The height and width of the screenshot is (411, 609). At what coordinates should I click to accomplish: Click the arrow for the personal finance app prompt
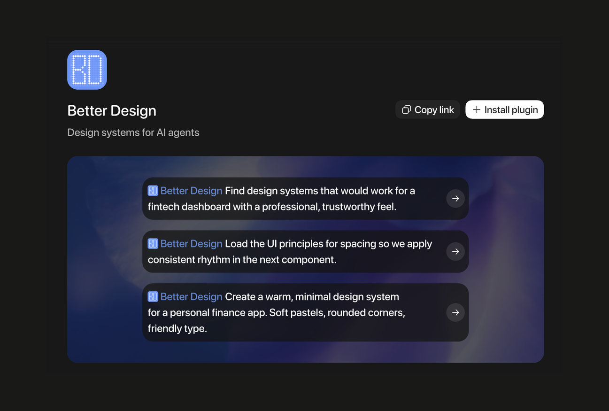coord(455,312)
